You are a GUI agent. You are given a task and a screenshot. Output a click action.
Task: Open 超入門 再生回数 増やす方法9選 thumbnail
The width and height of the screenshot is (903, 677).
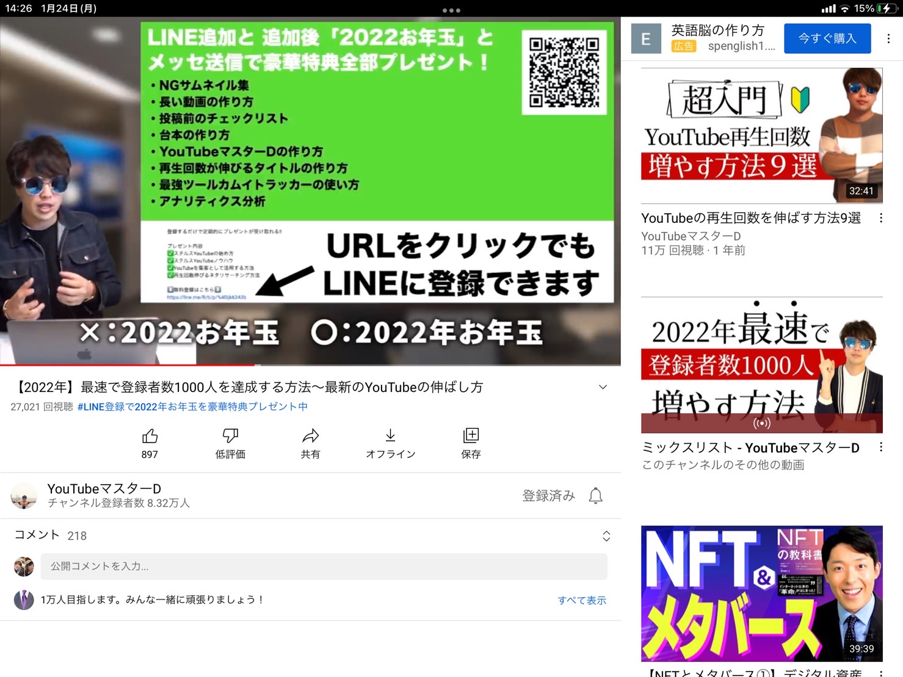(762, 135)
